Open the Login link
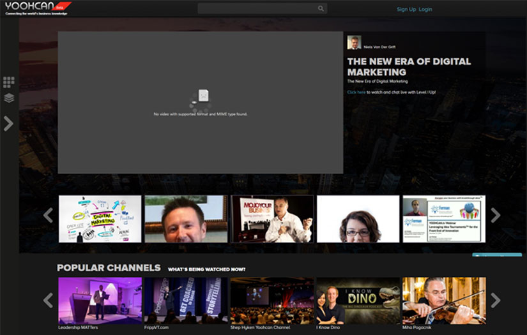Viewport: 527px width, 335px height. tap(425, 10)
